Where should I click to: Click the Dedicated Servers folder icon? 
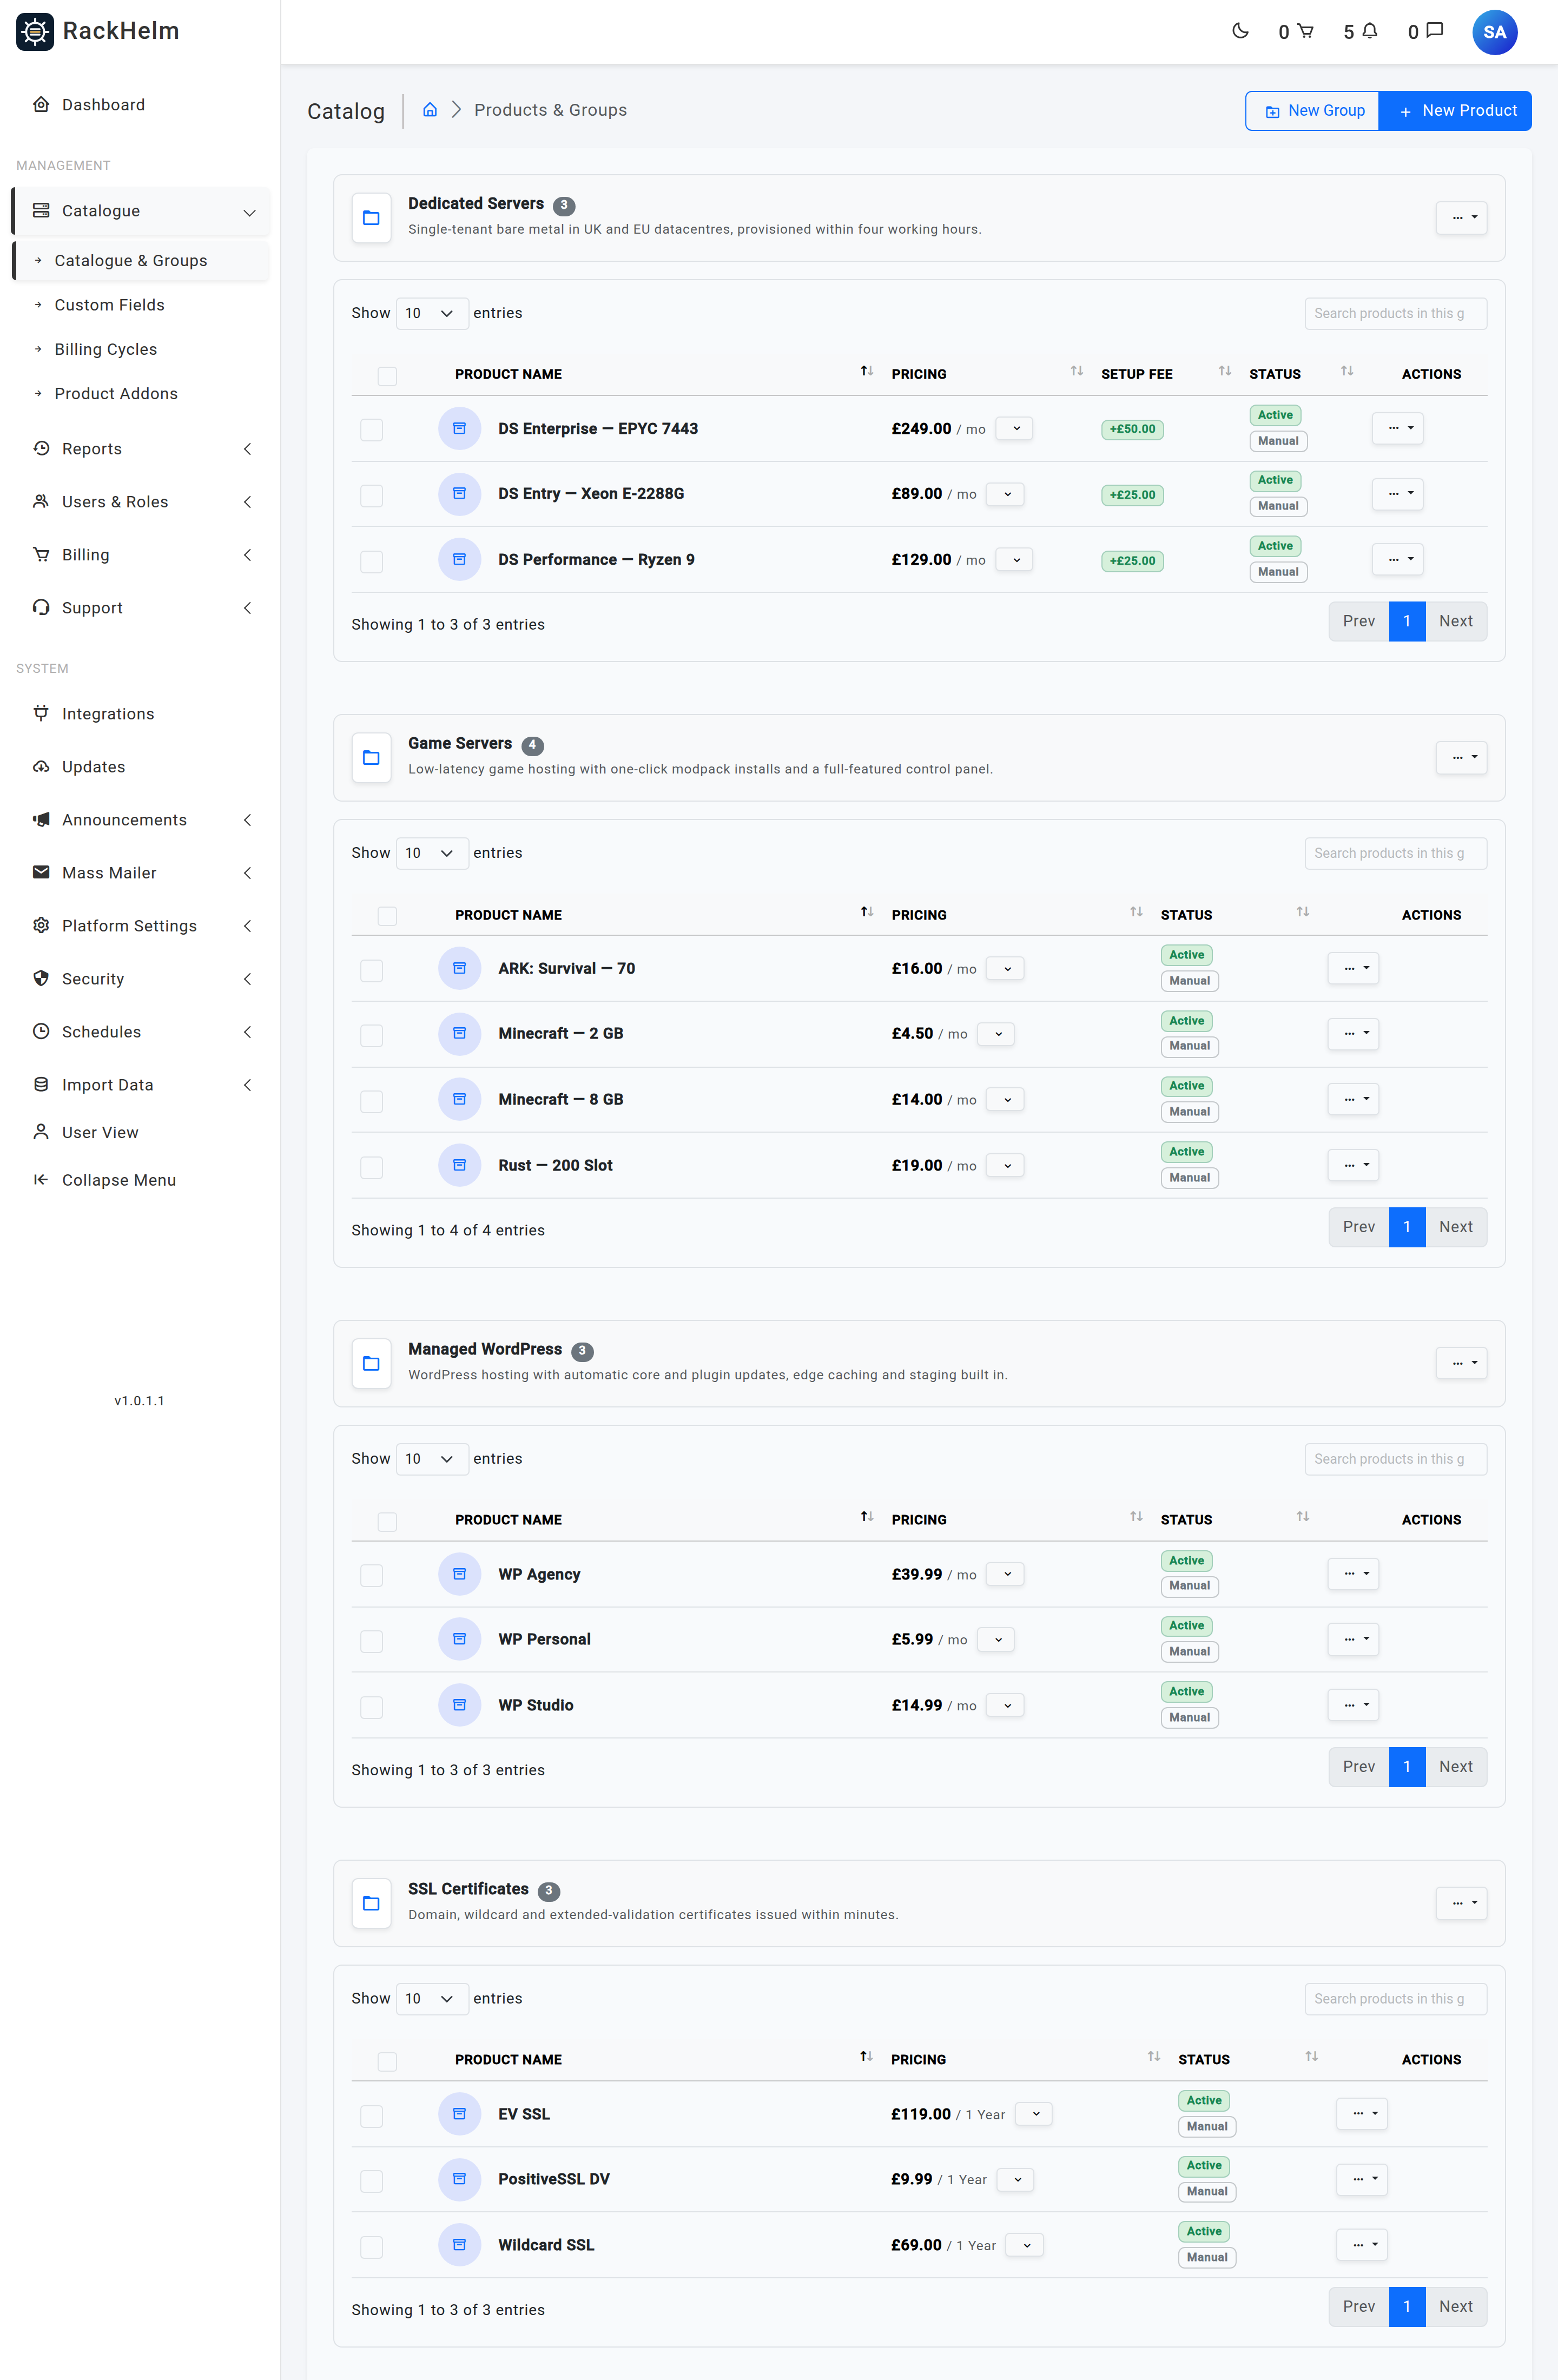(371, 218)
